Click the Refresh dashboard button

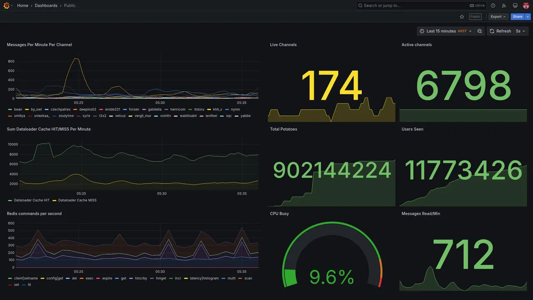(500, 31)
